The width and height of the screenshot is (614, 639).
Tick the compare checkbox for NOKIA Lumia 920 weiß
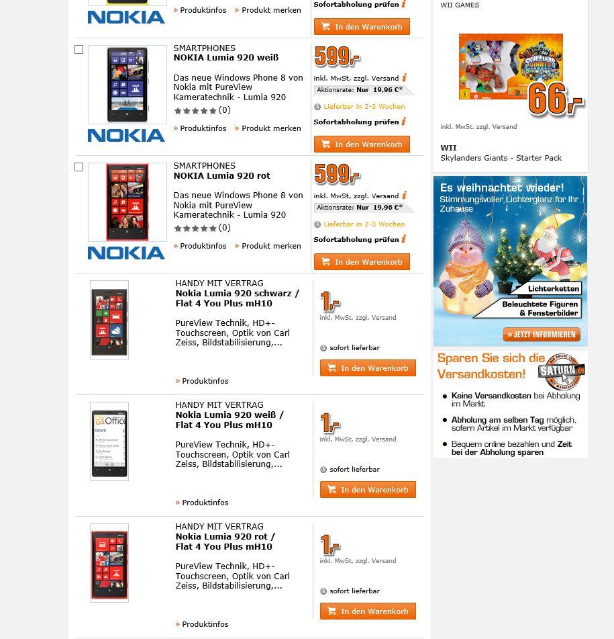pos(79,49)
